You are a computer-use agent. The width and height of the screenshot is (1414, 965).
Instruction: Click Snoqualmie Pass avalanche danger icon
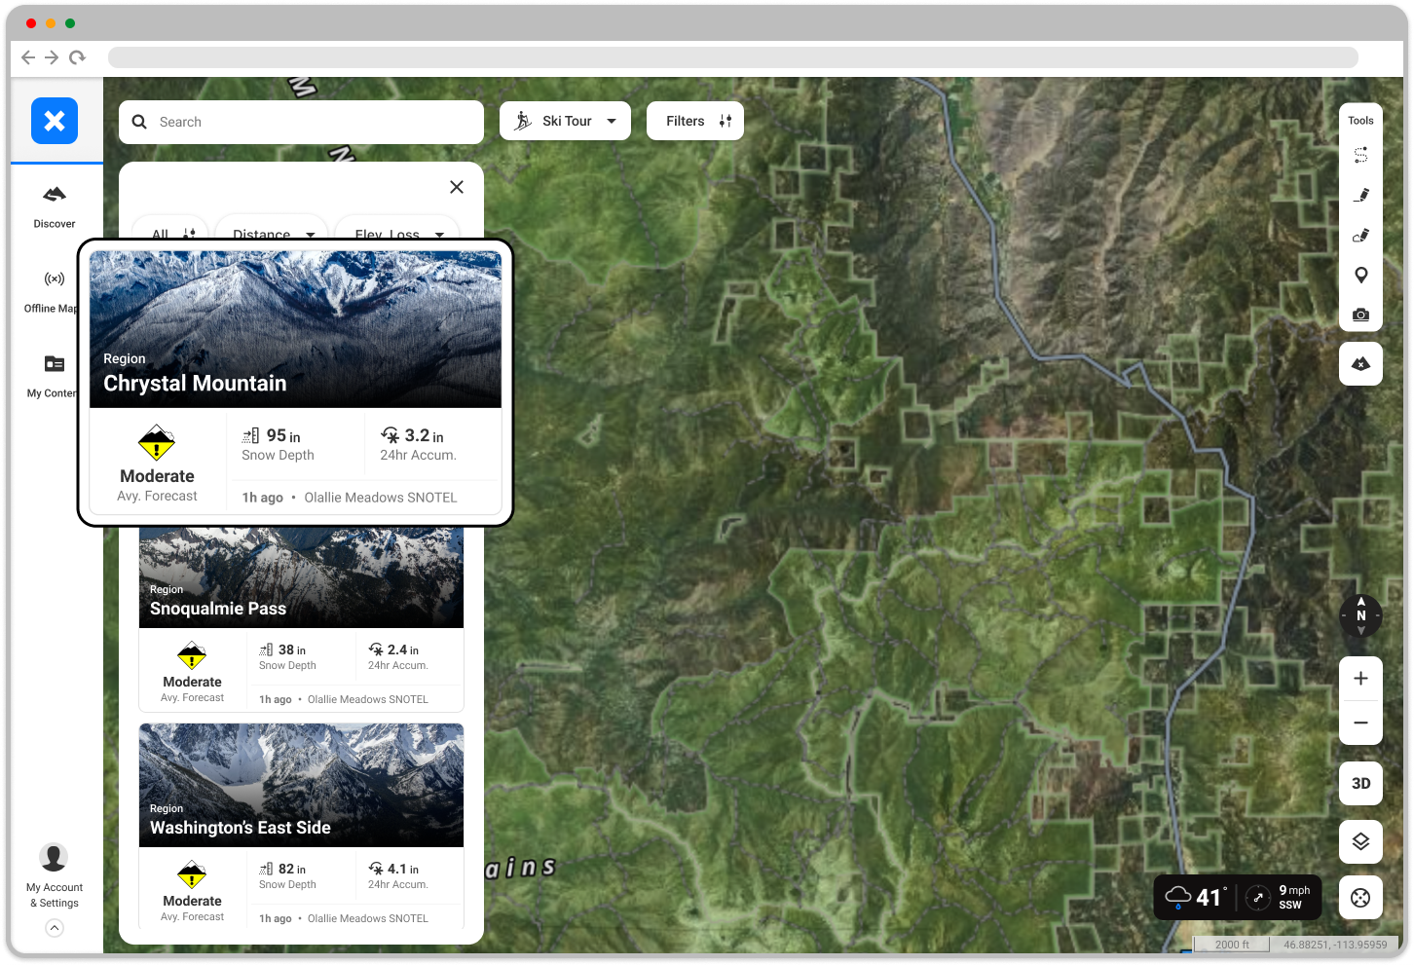tap(192, 655)
